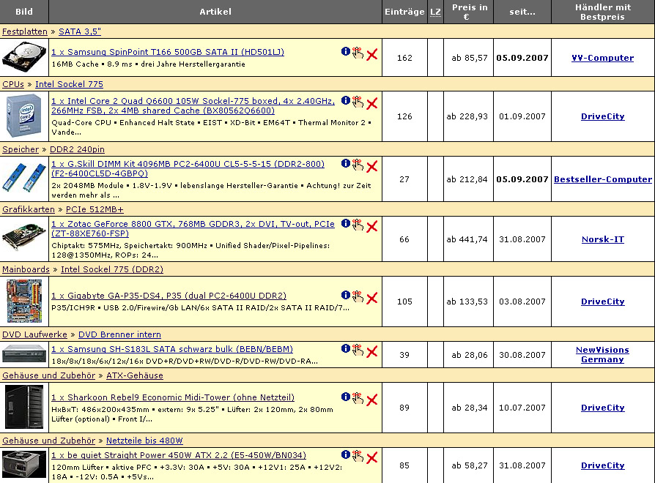Remove Gigabyte GA-P35-DS4 with red X
Viewport: 655px width, 483px height.
click(371, 299)
